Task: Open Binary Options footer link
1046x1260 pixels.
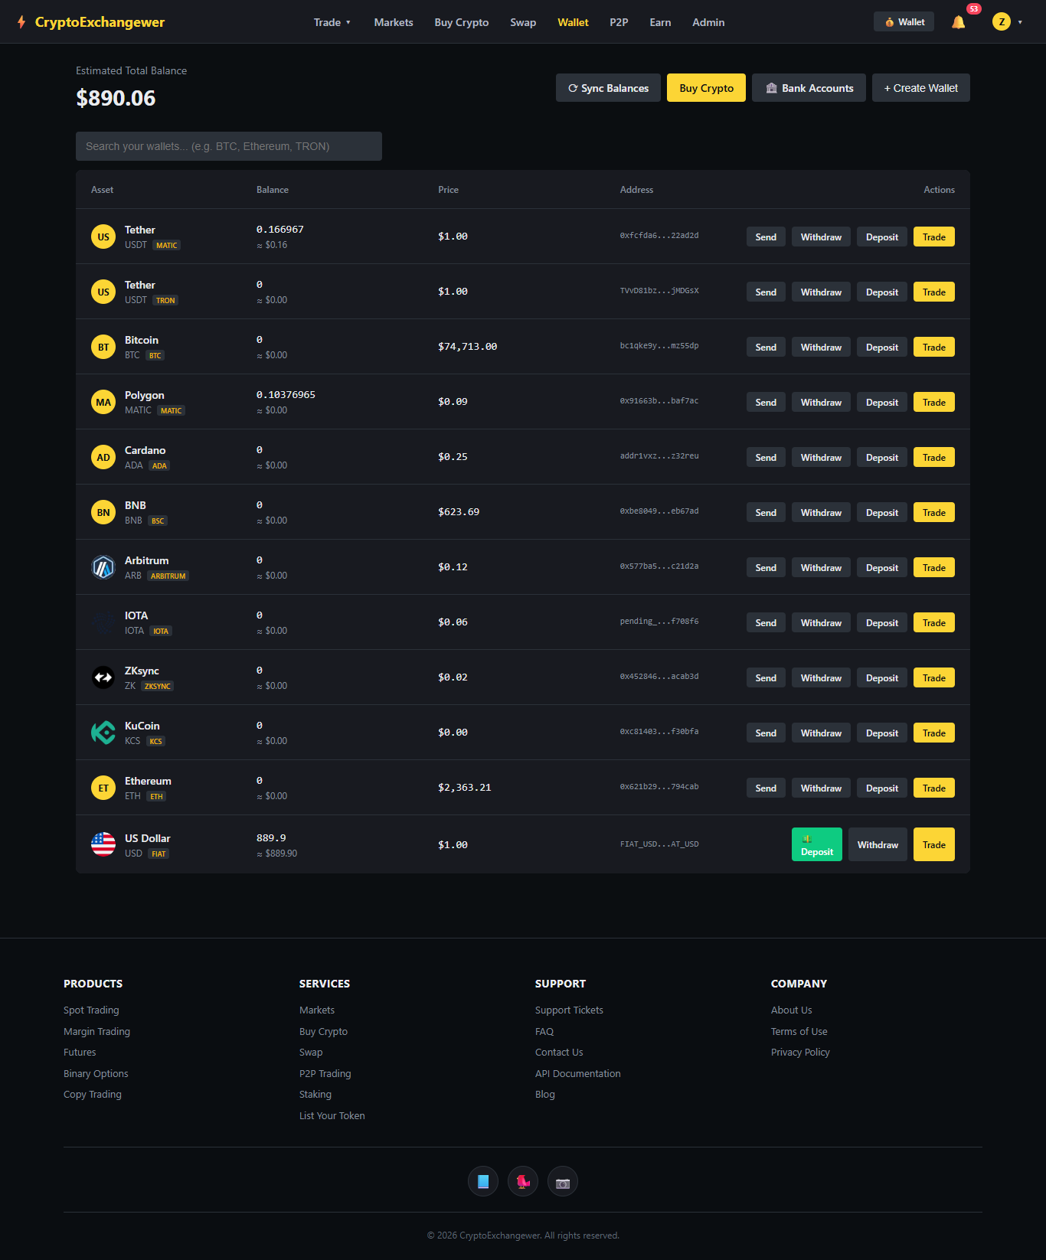Action: (x=96, y=1074)
